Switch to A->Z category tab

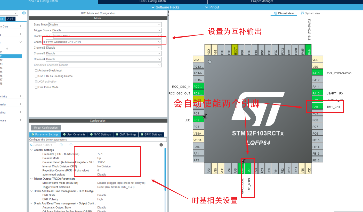click(11, 19)
